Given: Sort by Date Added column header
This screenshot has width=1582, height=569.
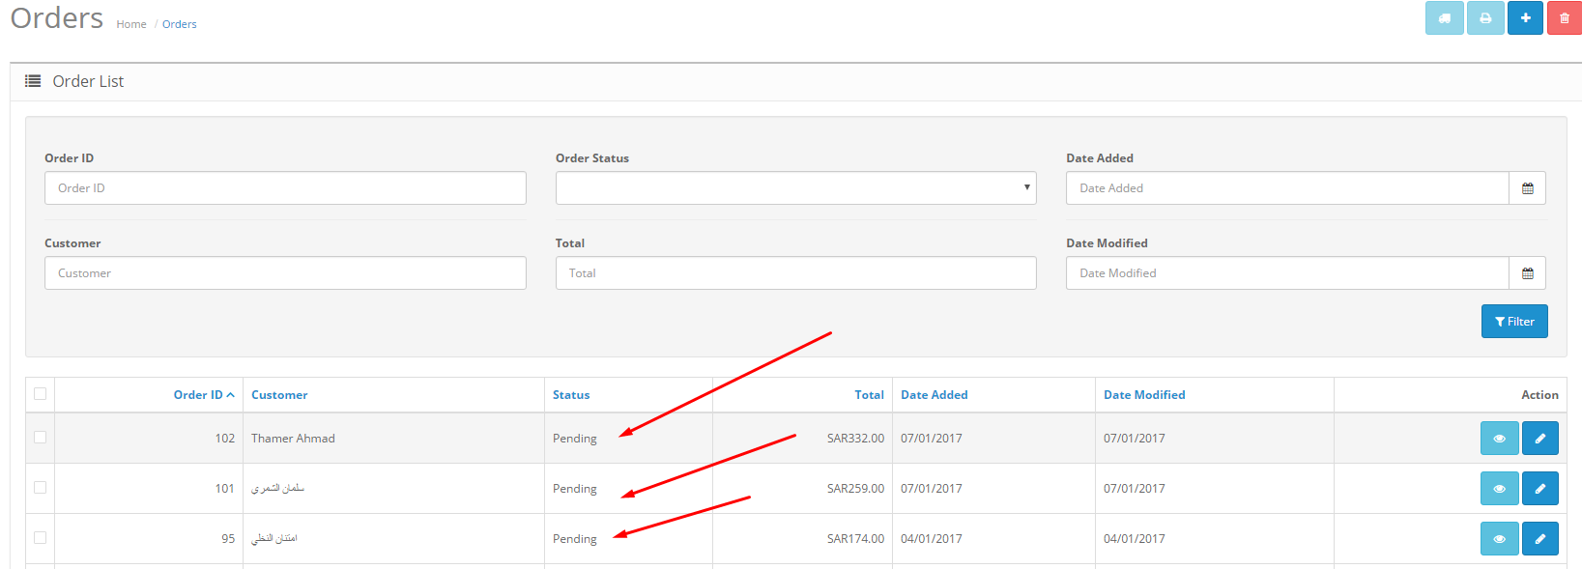Looking at the screenshot, I should coord(934,395).
